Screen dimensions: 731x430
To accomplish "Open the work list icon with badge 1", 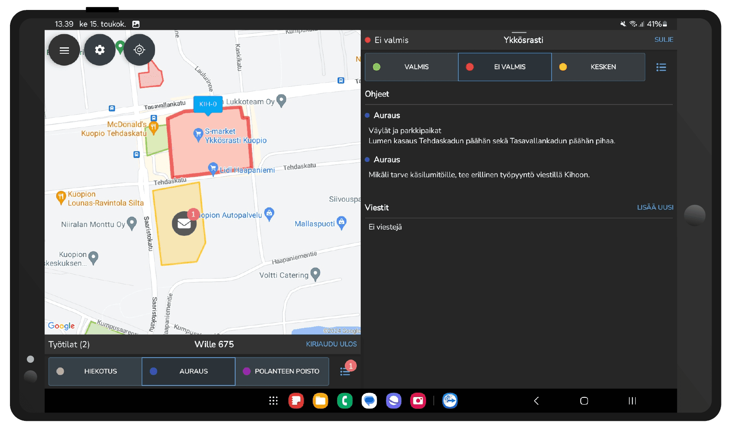I will pos(345,371).
